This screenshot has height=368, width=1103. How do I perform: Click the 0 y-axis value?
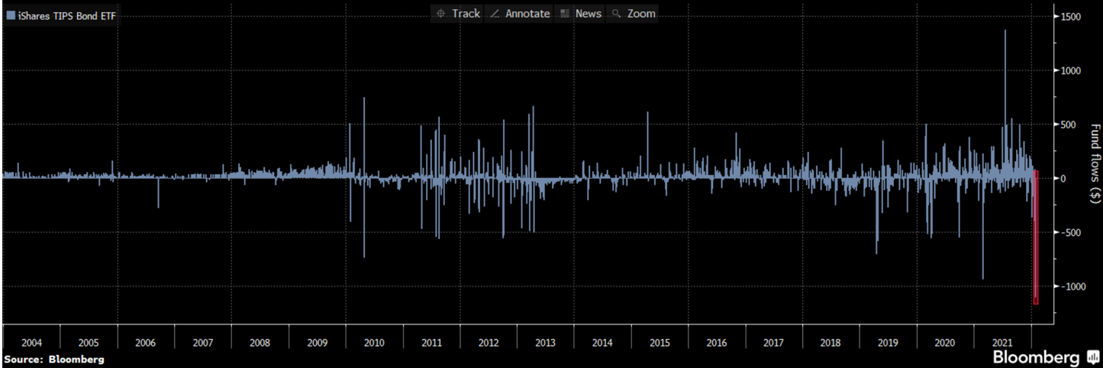[x=1062, y=178]
